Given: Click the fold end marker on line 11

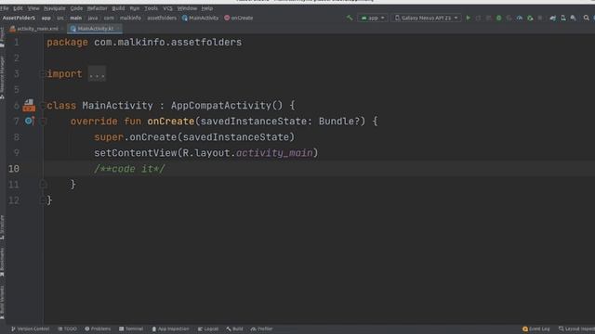Looking at the screenshot, I should [43, 185].
